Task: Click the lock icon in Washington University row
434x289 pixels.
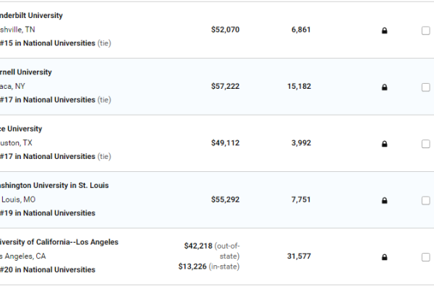Action: [384, 200]
